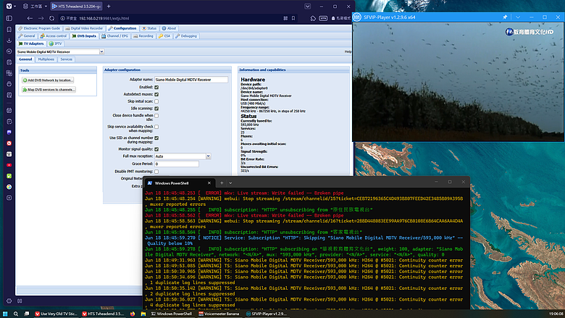Pin the SFVIP-Player window on top

pos(505,17)
